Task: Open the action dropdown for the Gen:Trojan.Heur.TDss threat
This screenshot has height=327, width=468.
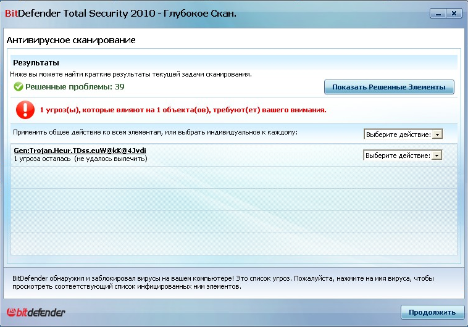Action: point(403,155)
